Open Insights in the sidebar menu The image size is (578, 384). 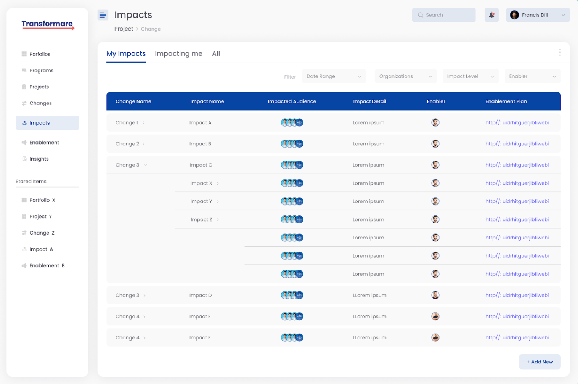[39, 159]
